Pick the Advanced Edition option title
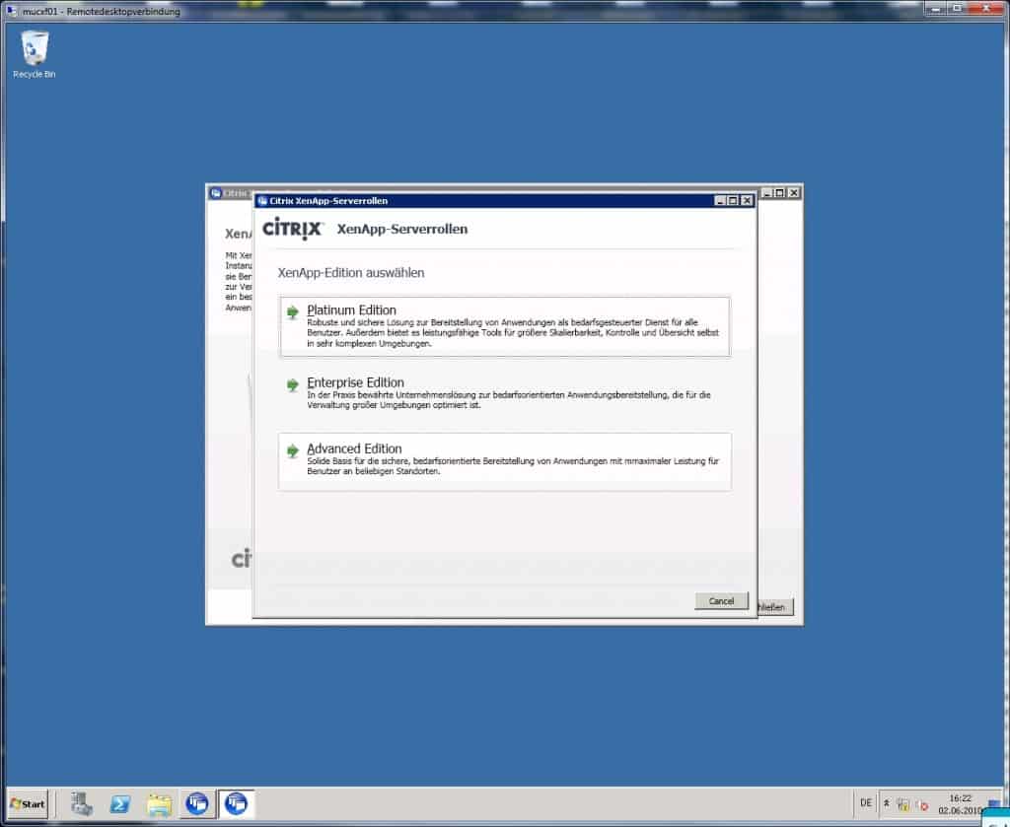This screenshot has width=1010, height=827. point(354,448)
